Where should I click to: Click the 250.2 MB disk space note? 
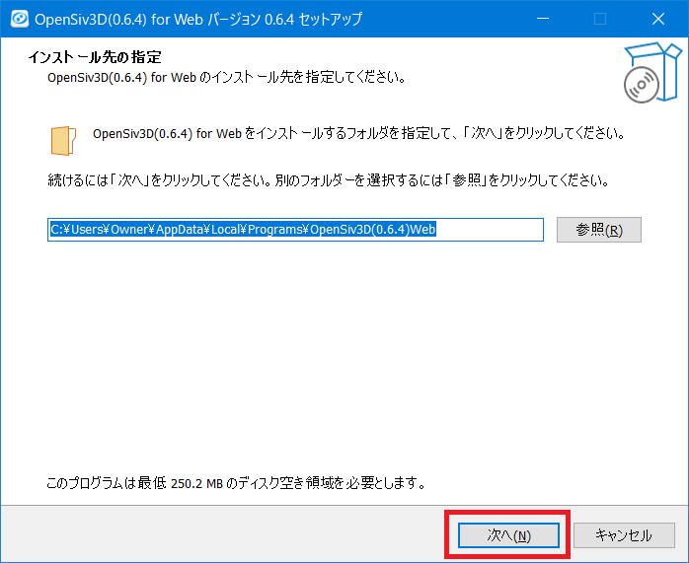[236, 483]
